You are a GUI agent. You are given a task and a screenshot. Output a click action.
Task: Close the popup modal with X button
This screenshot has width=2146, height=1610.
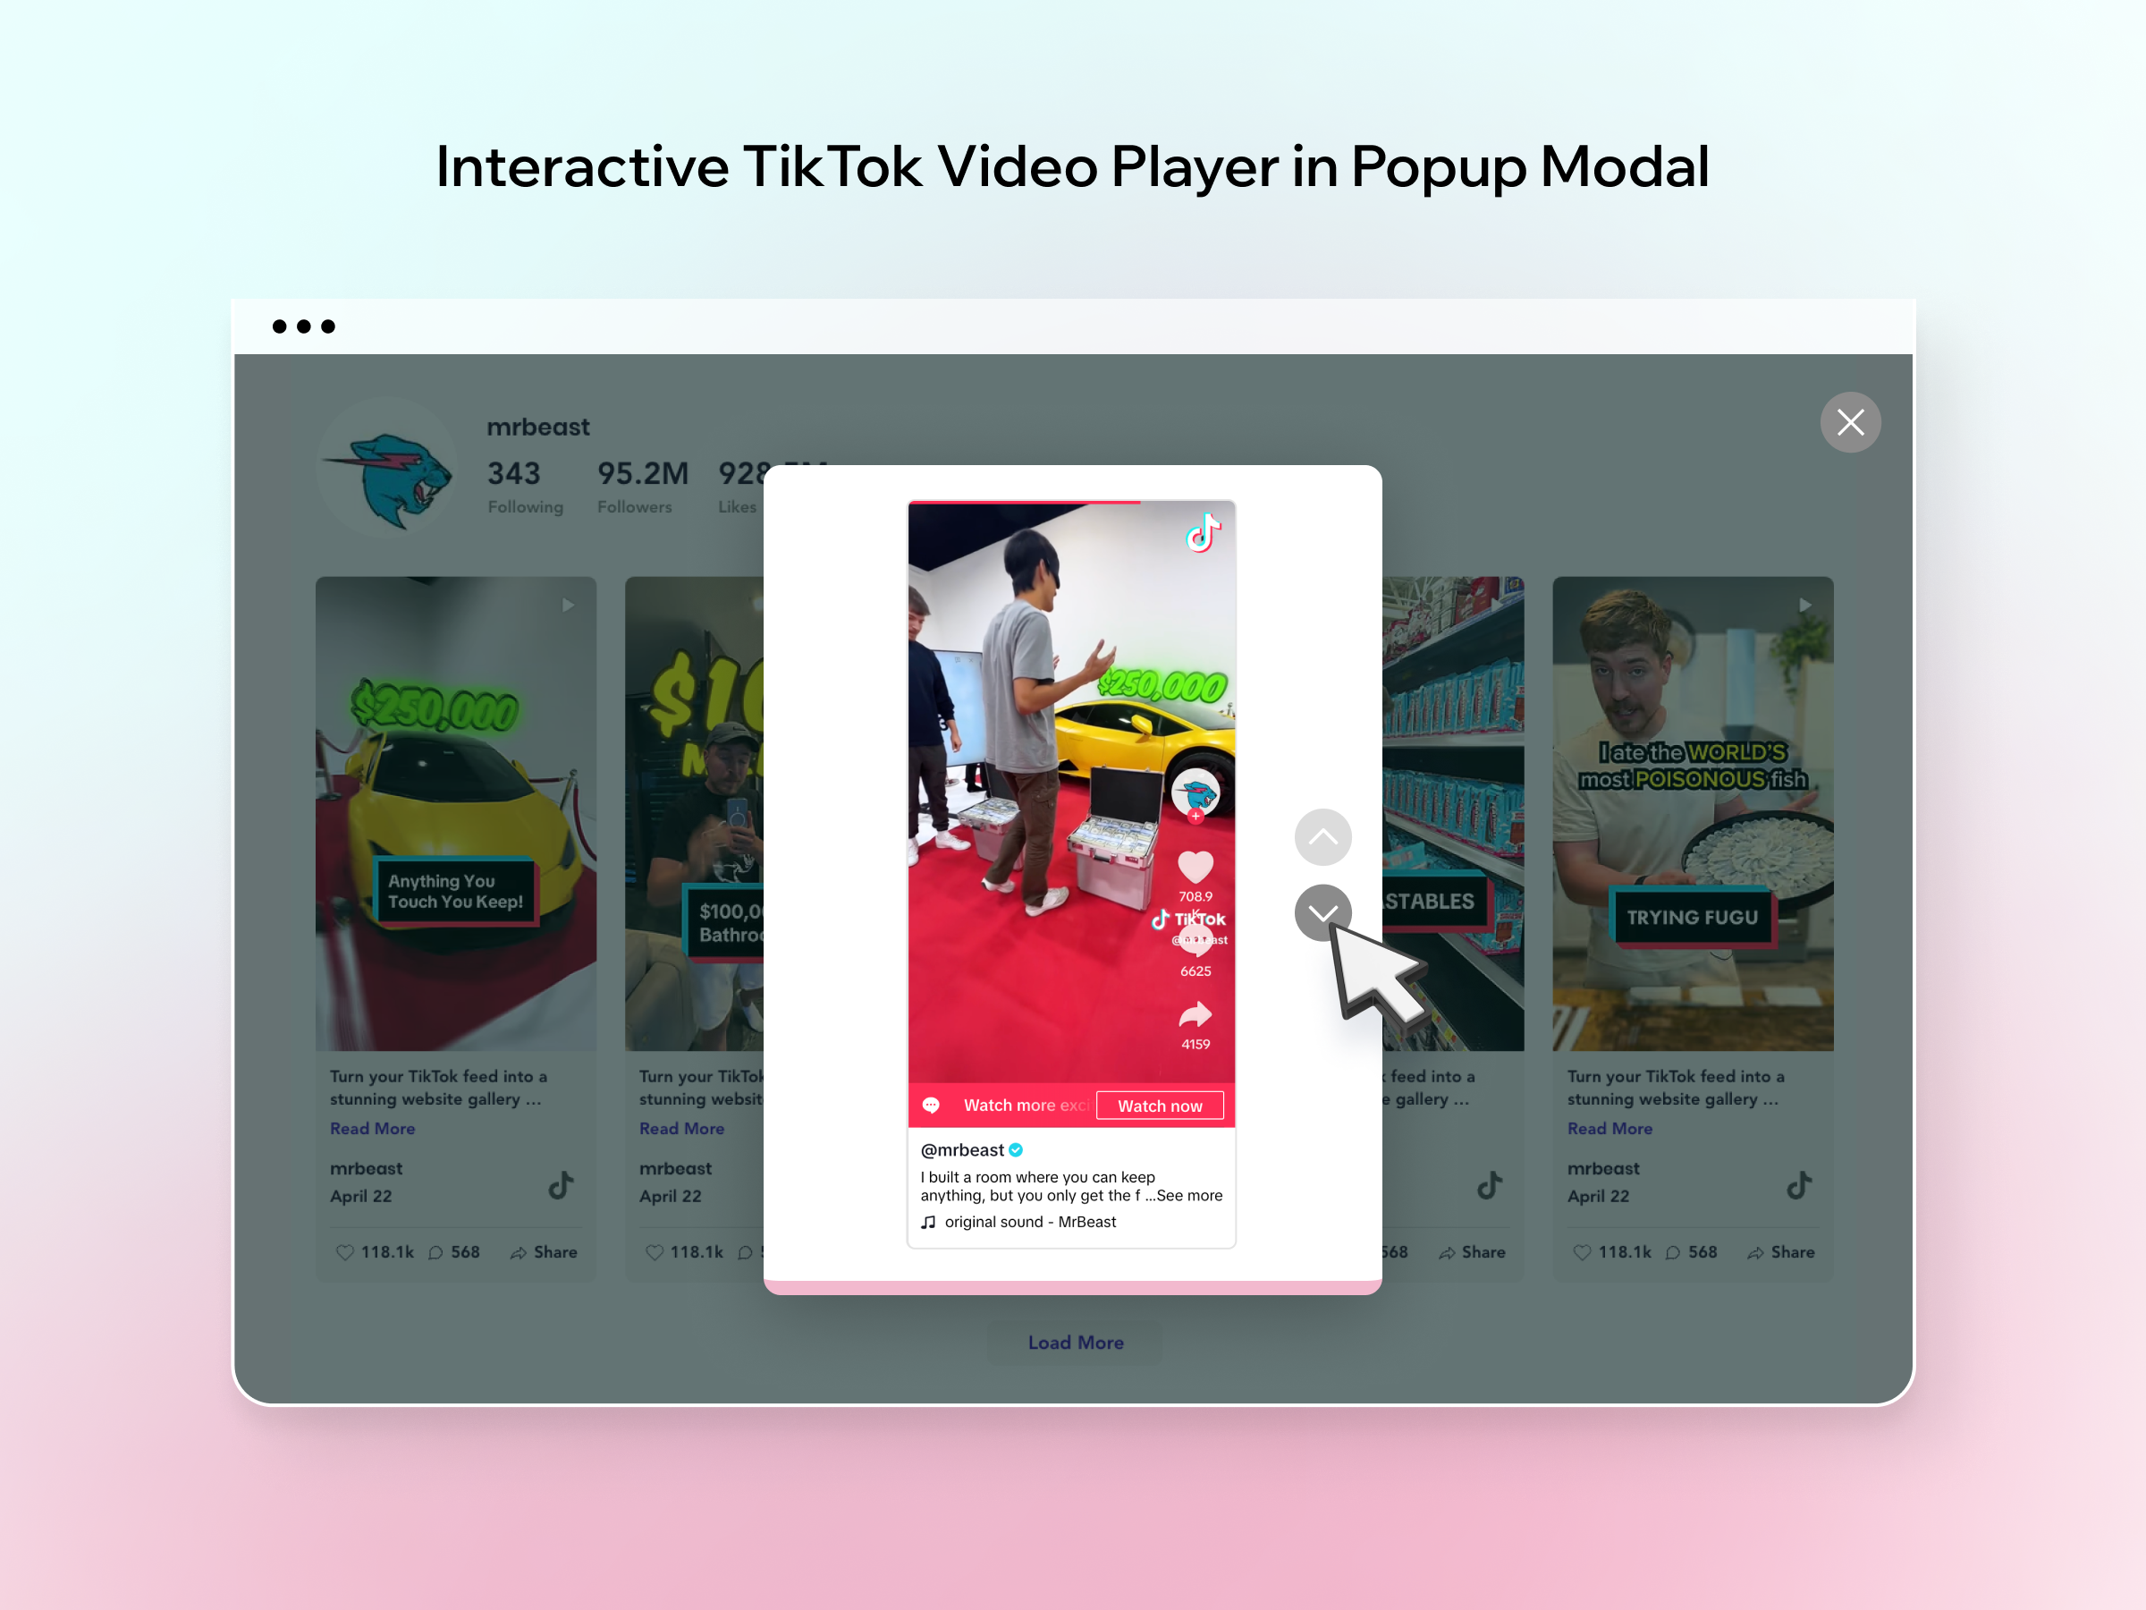(1850, 422)
